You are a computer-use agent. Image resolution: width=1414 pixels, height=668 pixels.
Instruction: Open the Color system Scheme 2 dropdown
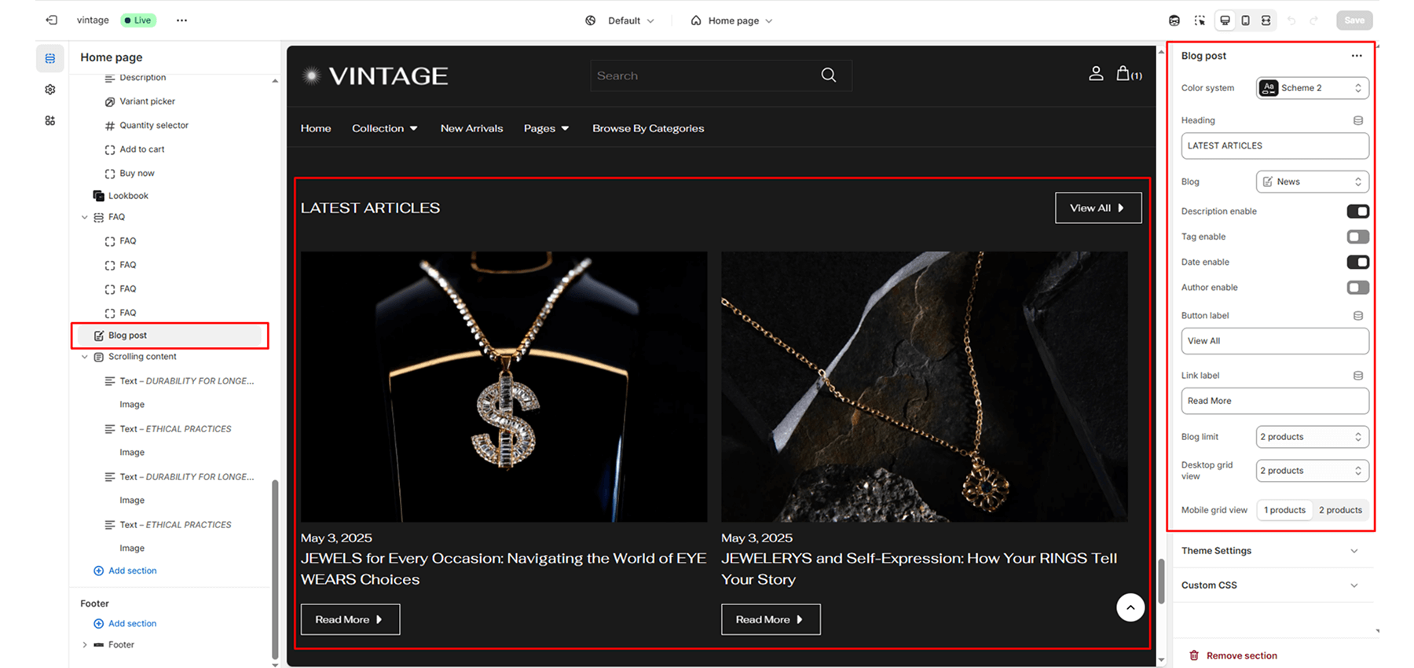click(1313, 88)
